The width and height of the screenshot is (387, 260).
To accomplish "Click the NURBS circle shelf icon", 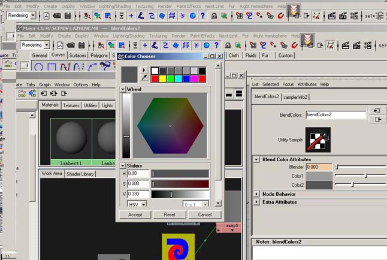I will (x=38, y=66).
